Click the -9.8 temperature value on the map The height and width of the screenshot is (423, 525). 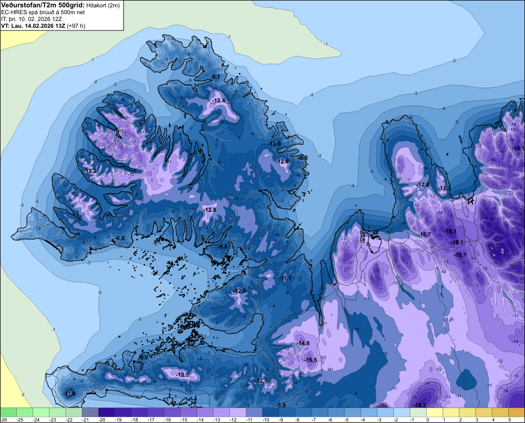223,246
